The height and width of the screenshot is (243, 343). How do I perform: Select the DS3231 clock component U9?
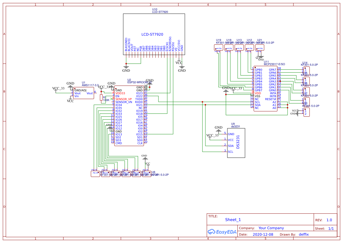click(236, 143)
